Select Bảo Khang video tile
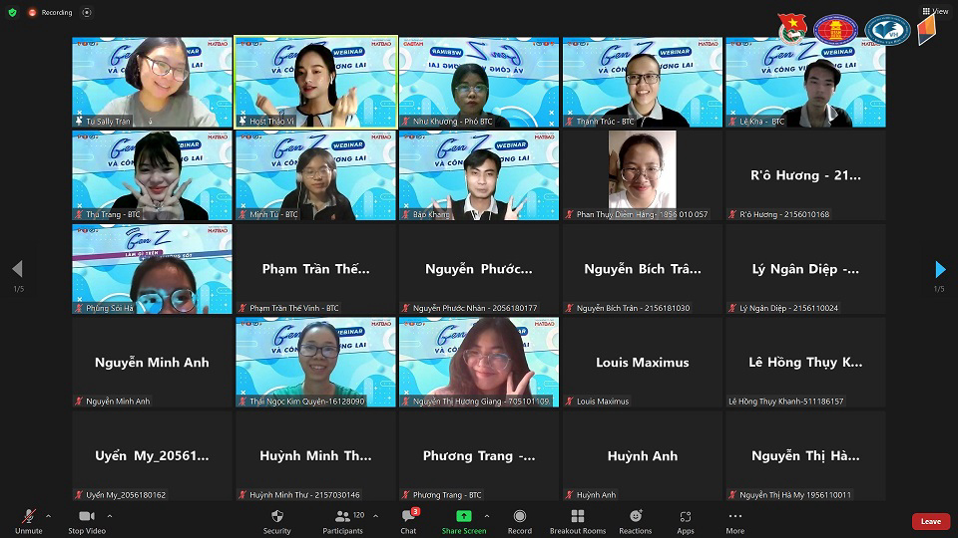Image resolution: width=958 pixels, height=538 pixels. (479, 175)
